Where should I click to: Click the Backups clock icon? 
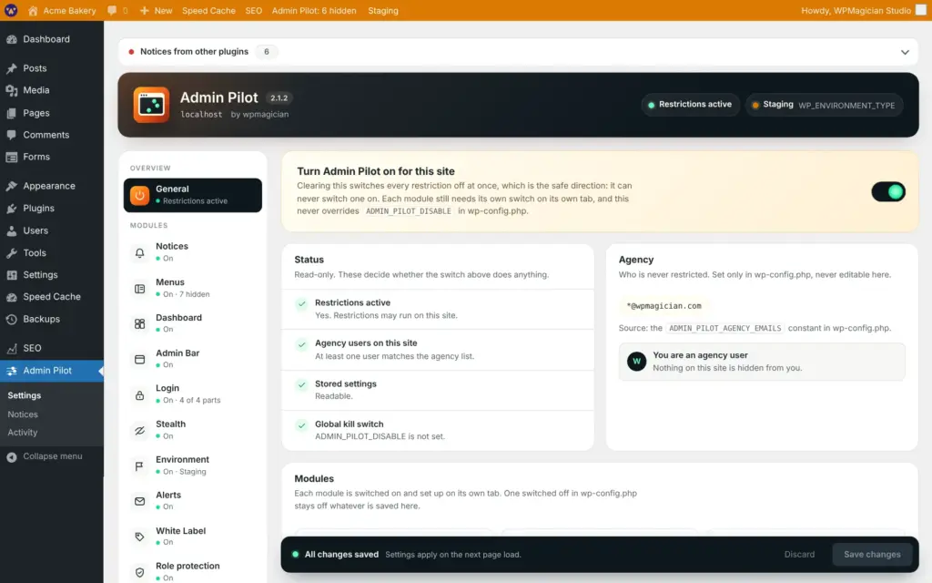[11, 320]
